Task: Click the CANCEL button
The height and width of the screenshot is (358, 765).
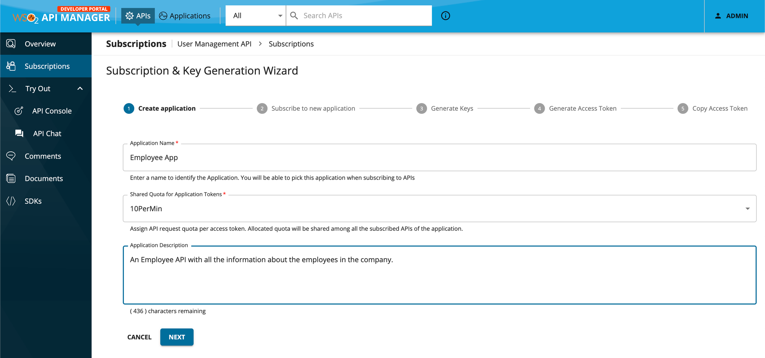Action: (x=139, y=337)
